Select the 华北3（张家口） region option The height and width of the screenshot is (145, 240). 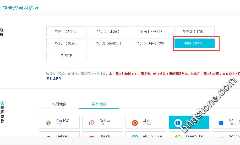point(109,43)
